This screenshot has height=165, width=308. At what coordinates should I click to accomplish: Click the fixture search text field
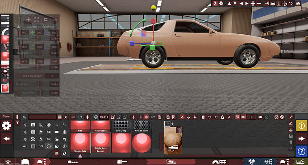(42, 117)
